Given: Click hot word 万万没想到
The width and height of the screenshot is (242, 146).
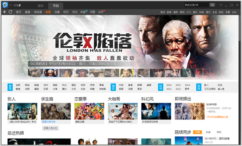Looking at the screenshot, I should [210, 89].
